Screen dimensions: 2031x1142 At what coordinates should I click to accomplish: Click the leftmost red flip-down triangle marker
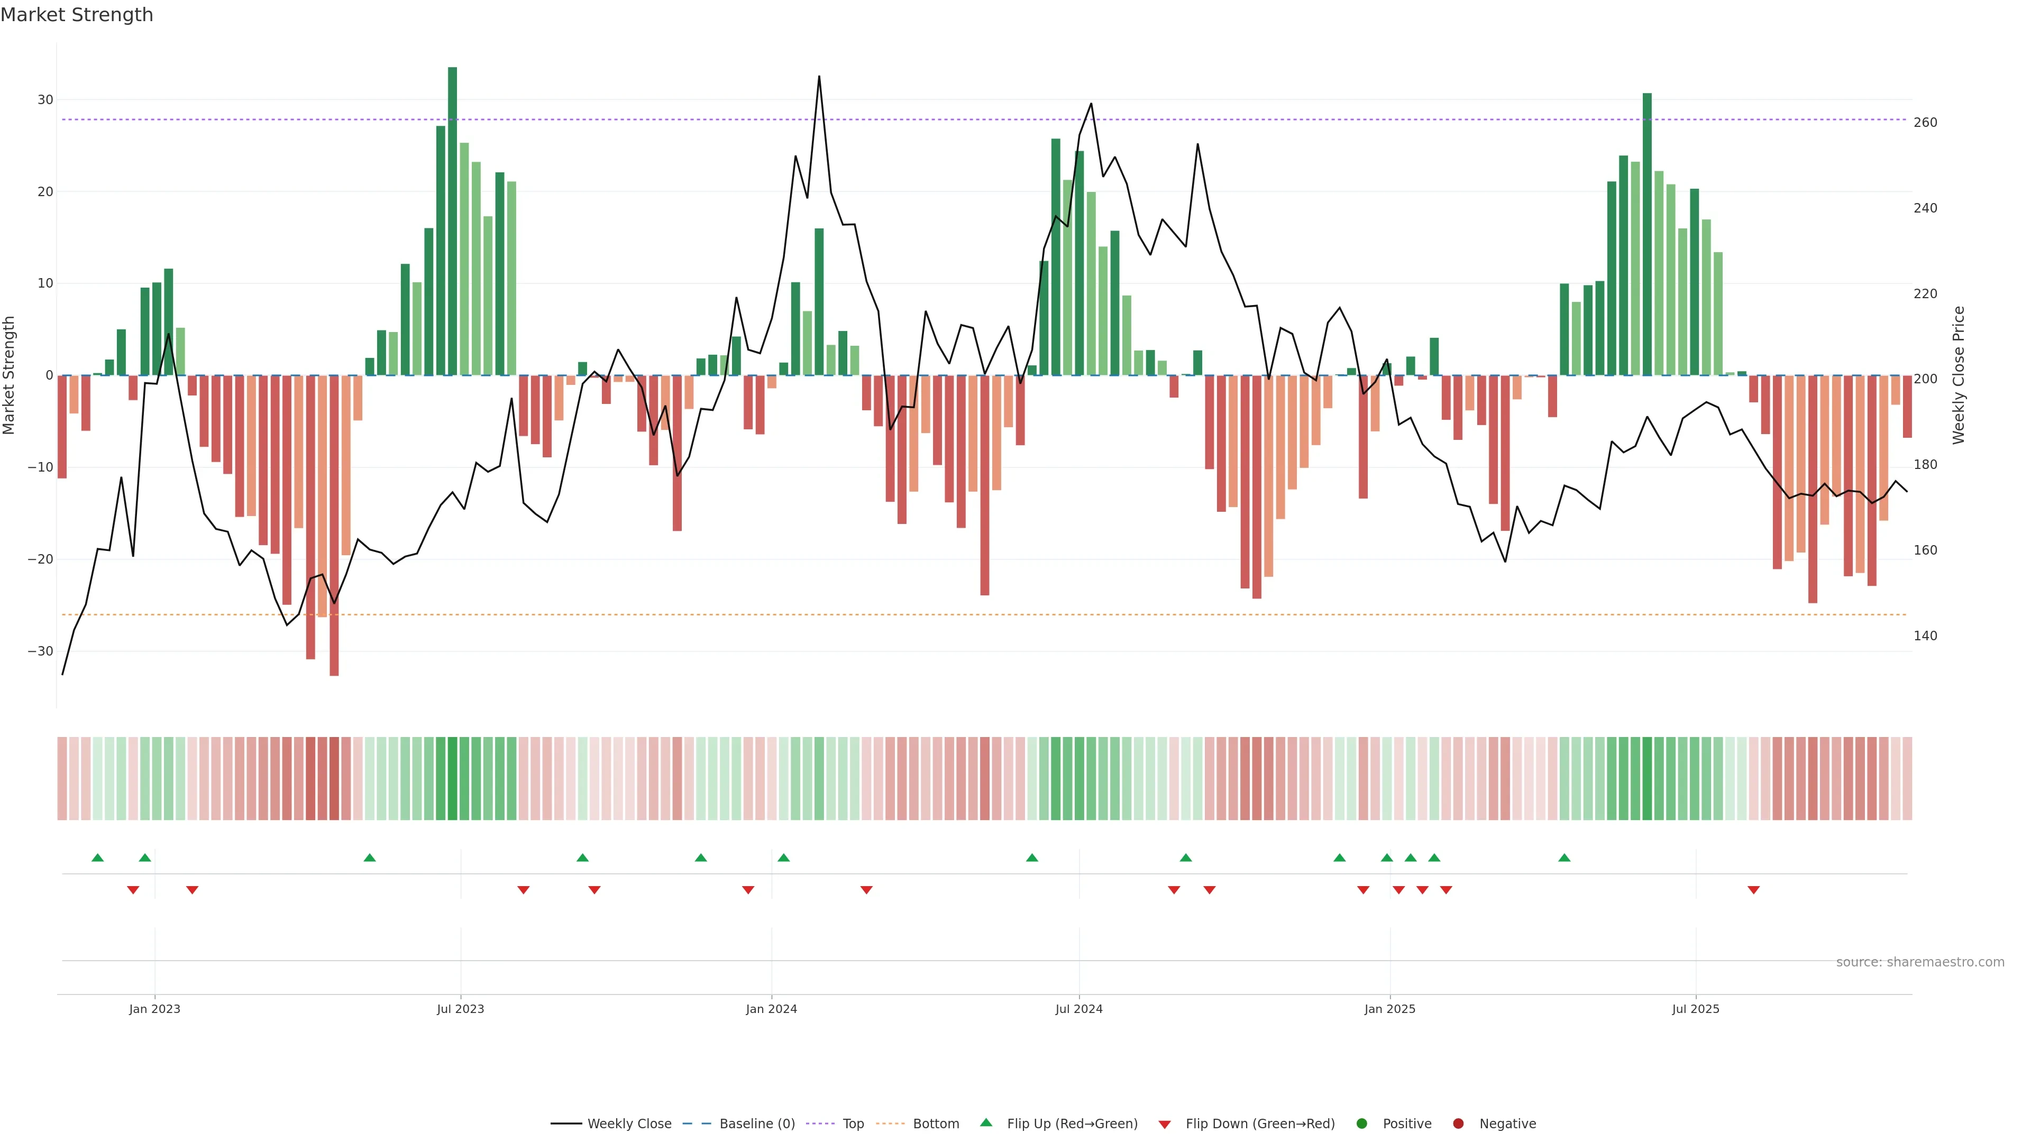click(x=133, y=890)
